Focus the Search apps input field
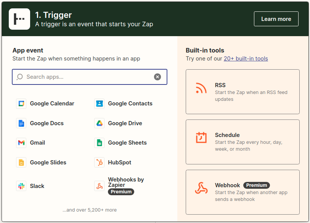Screen dimensions: 310x223 click(90, 77)
